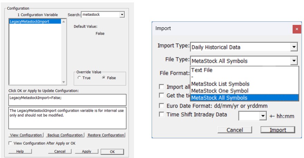This screenshot has width=304, height=158.
Task: Select the True override radio button
Action: tap(80, 78)
